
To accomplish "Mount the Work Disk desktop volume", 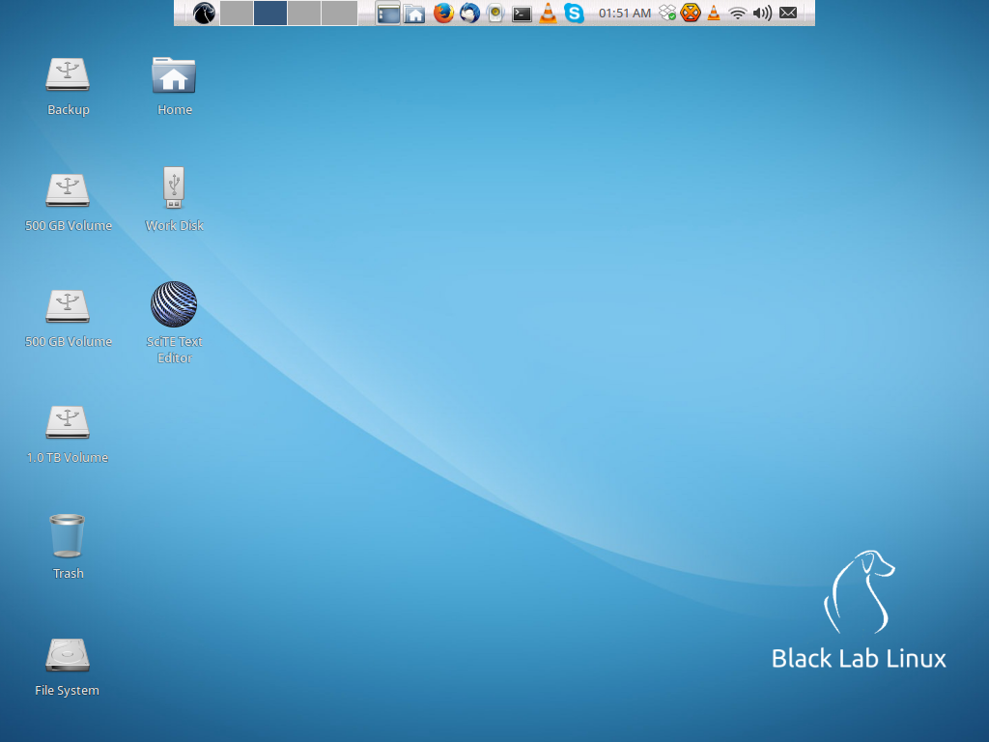I will (x=174, y=188).
